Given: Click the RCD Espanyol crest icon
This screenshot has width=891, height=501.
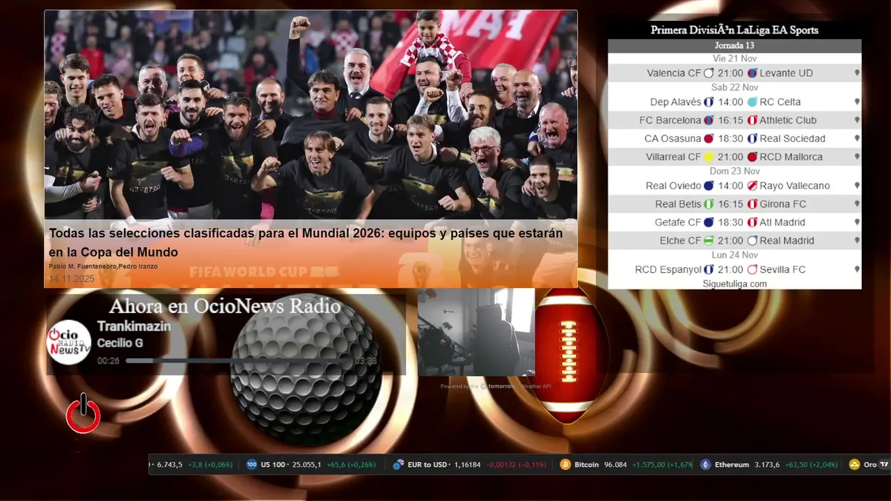Looking at the screenshot, I should (709, 269).
